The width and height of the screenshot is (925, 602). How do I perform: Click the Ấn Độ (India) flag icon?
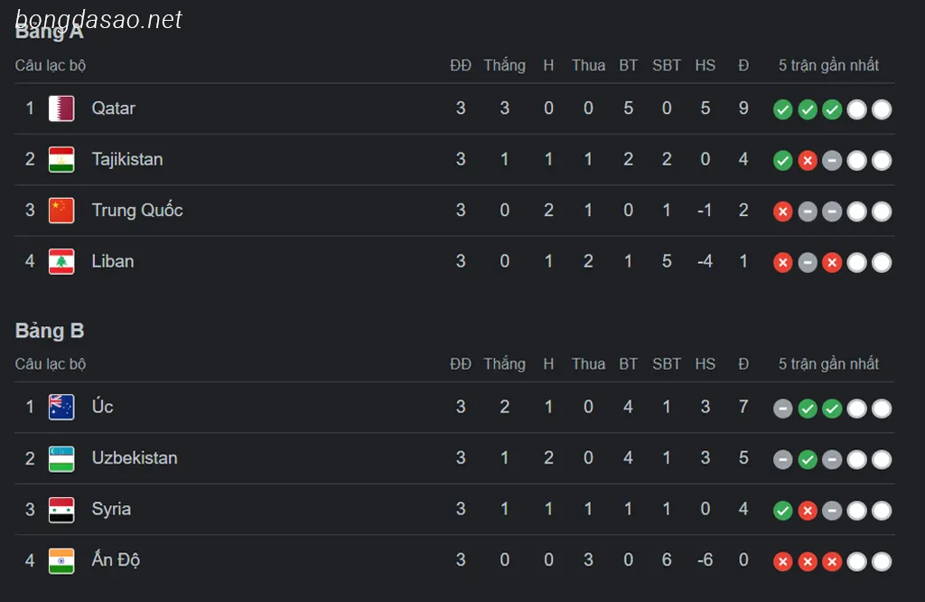click(x=61, y=560)
